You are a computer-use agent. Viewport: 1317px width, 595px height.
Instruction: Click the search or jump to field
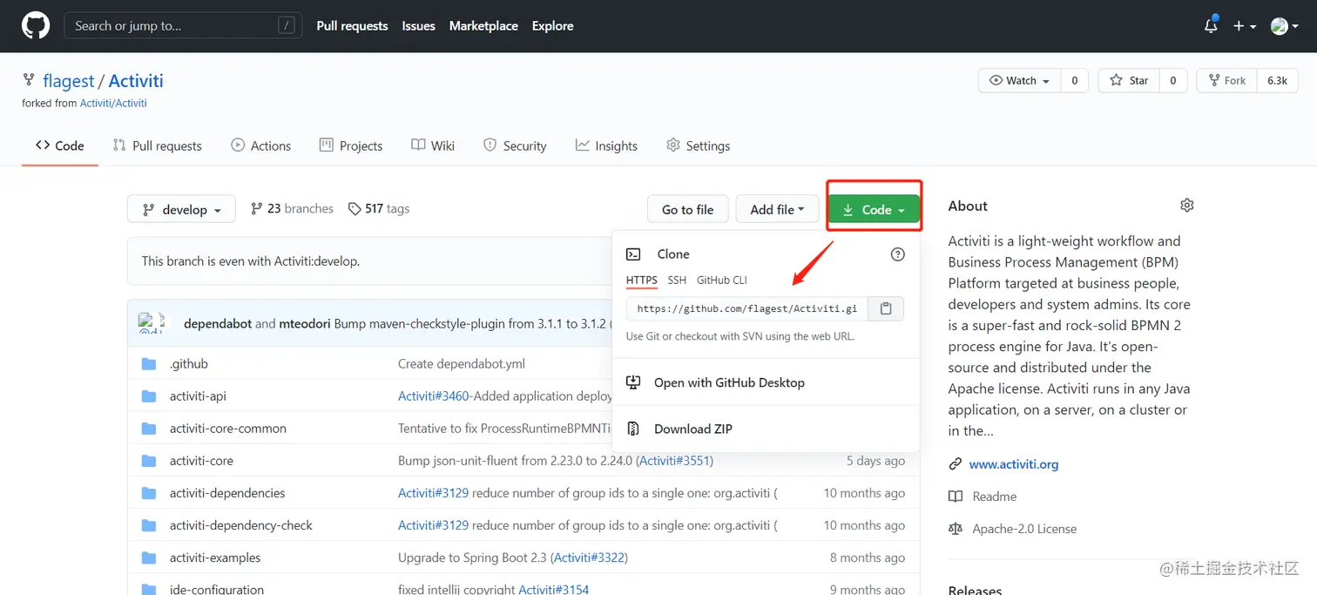(x=183, y=26)
